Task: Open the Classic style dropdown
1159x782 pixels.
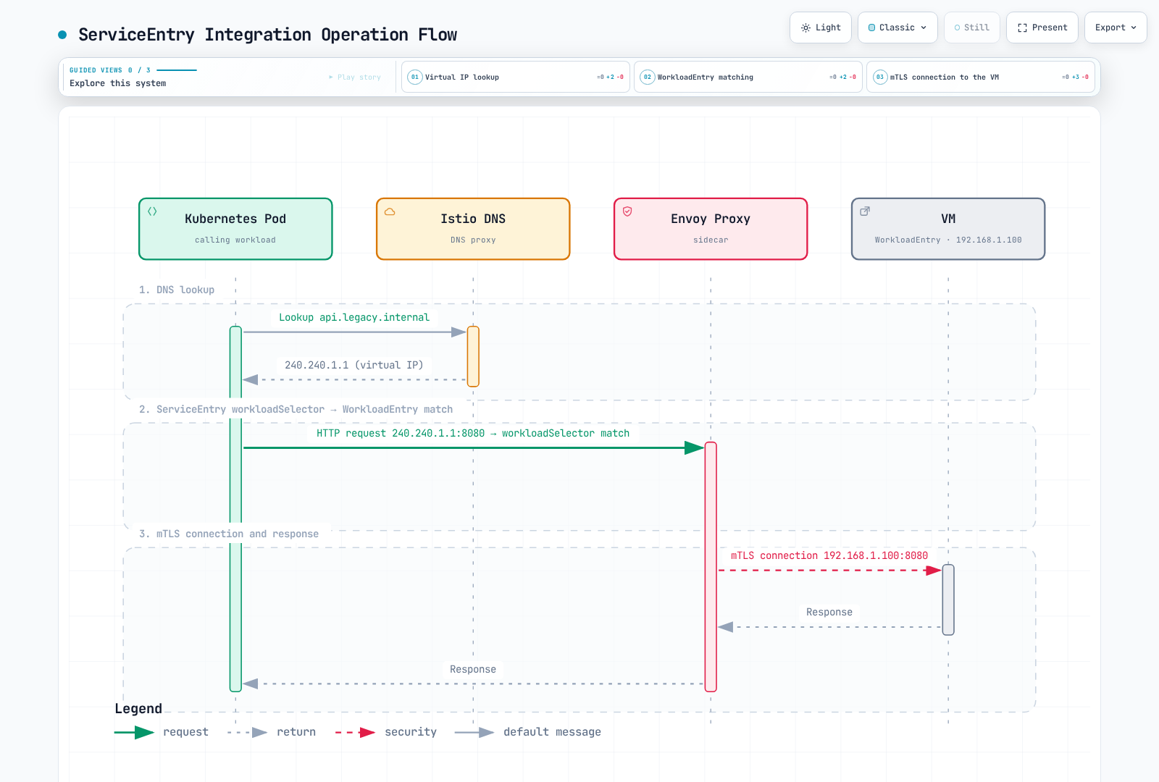Action: pos(898,28)
